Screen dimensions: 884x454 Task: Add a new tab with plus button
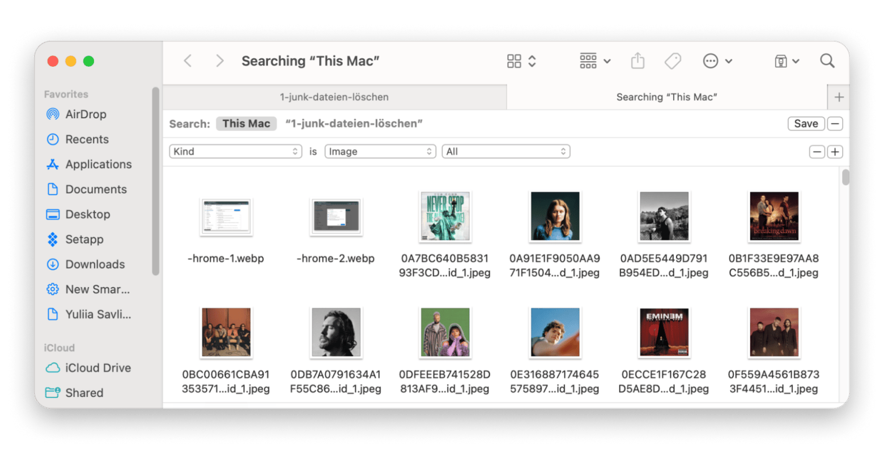pos(839,97)
